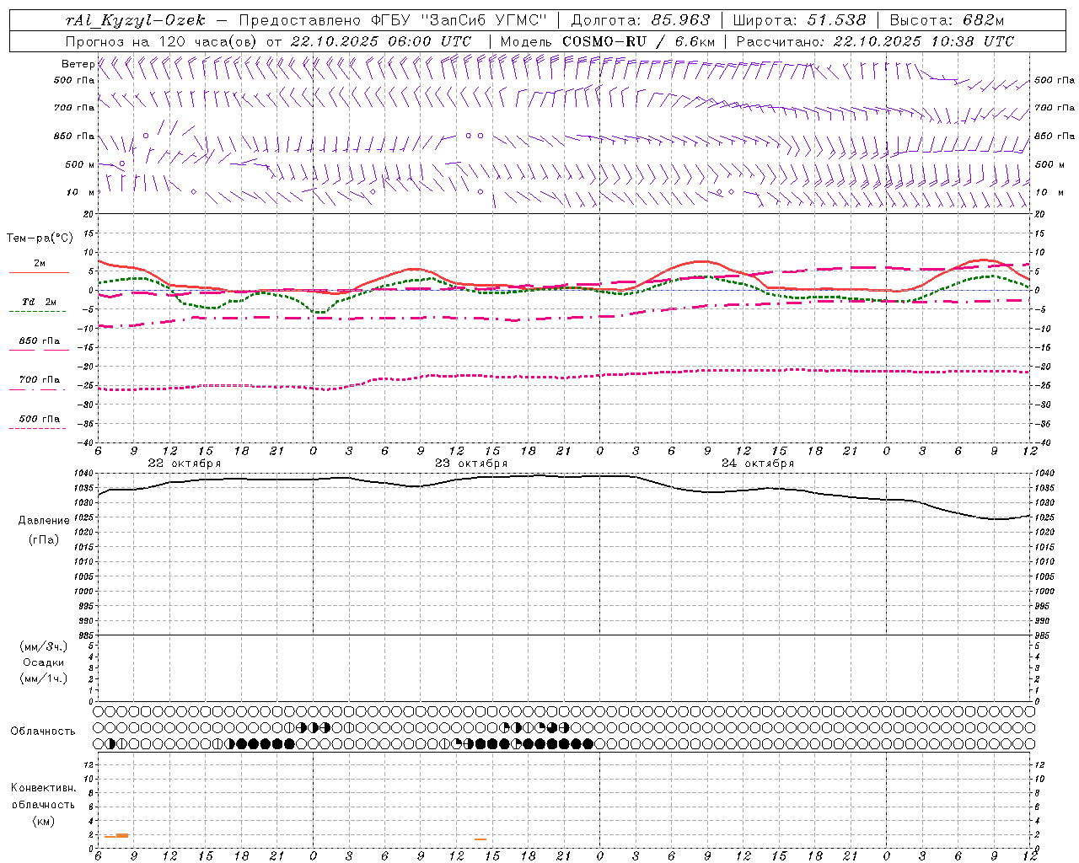Image resolution: width=1079 pixels, height=863 pixels.
Task: Click orange convective cloud bar on 22 октября
Action: tap(116, 835)
